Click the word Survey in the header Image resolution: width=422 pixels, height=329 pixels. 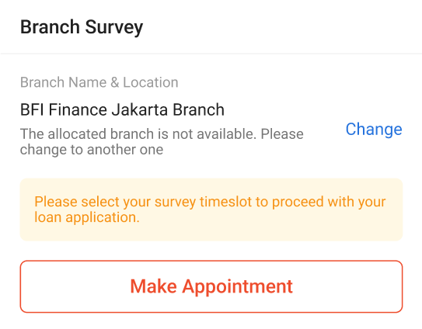(x=114, y=27)
